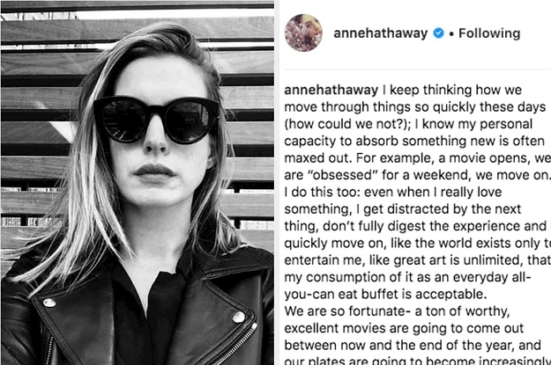Click the dot separator before Following
This screenshot has width=551, height=365.
point(451,34)
